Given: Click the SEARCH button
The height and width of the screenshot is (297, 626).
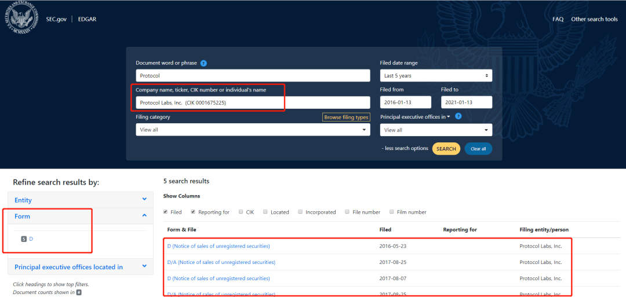Looking at the screenshot, I should tap(446, 149).
